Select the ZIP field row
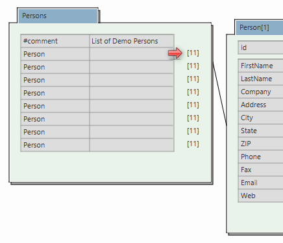This screenshot has width=283, height=243. [x=261, y=144]
